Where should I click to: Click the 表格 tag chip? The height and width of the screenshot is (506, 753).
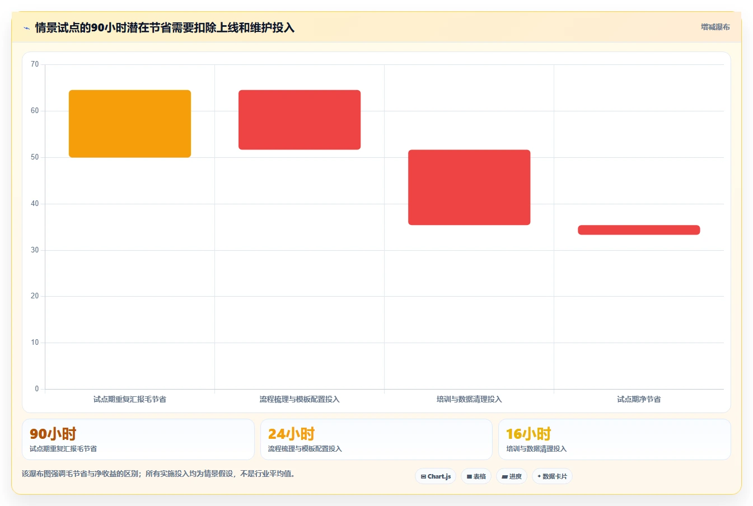tap(476, 476)
